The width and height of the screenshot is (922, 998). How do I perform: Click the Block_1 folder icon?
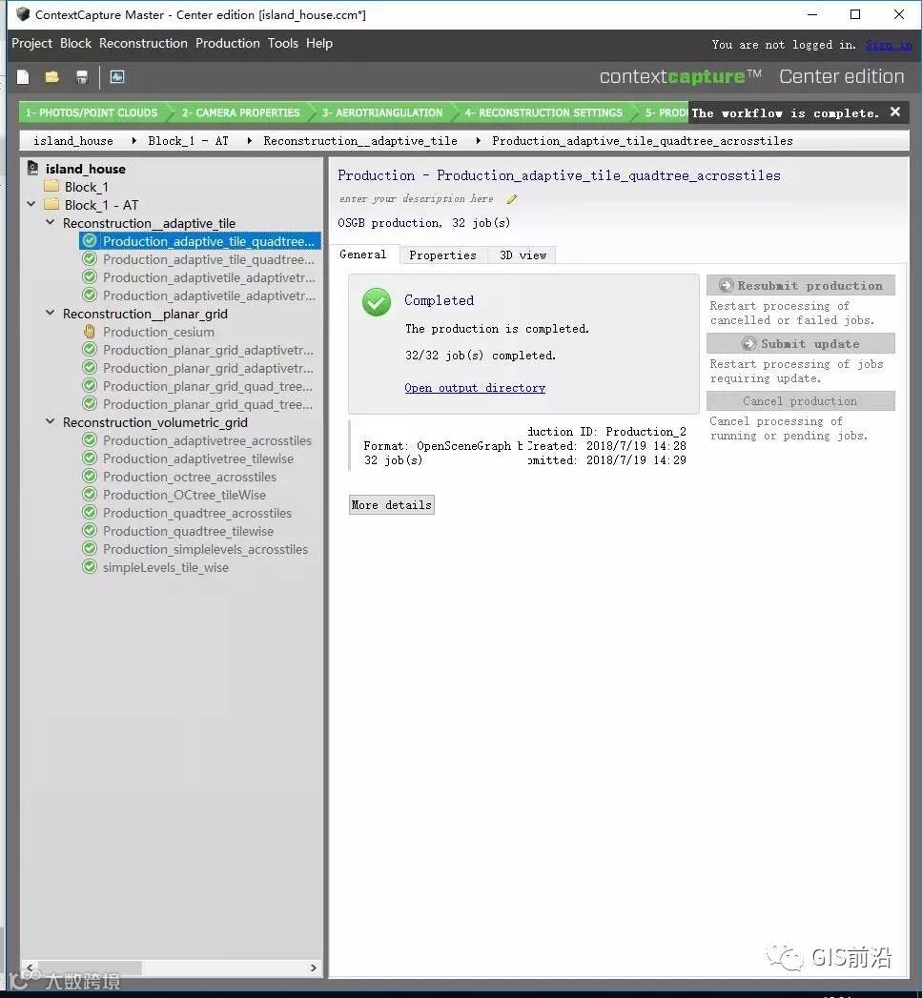coord(52,187)
